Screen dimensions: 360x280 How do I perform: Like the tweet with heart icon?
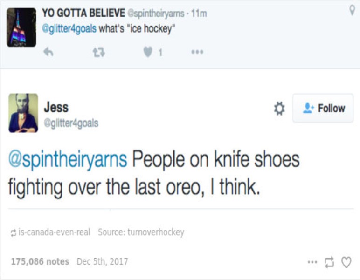(x=147, y=53)
